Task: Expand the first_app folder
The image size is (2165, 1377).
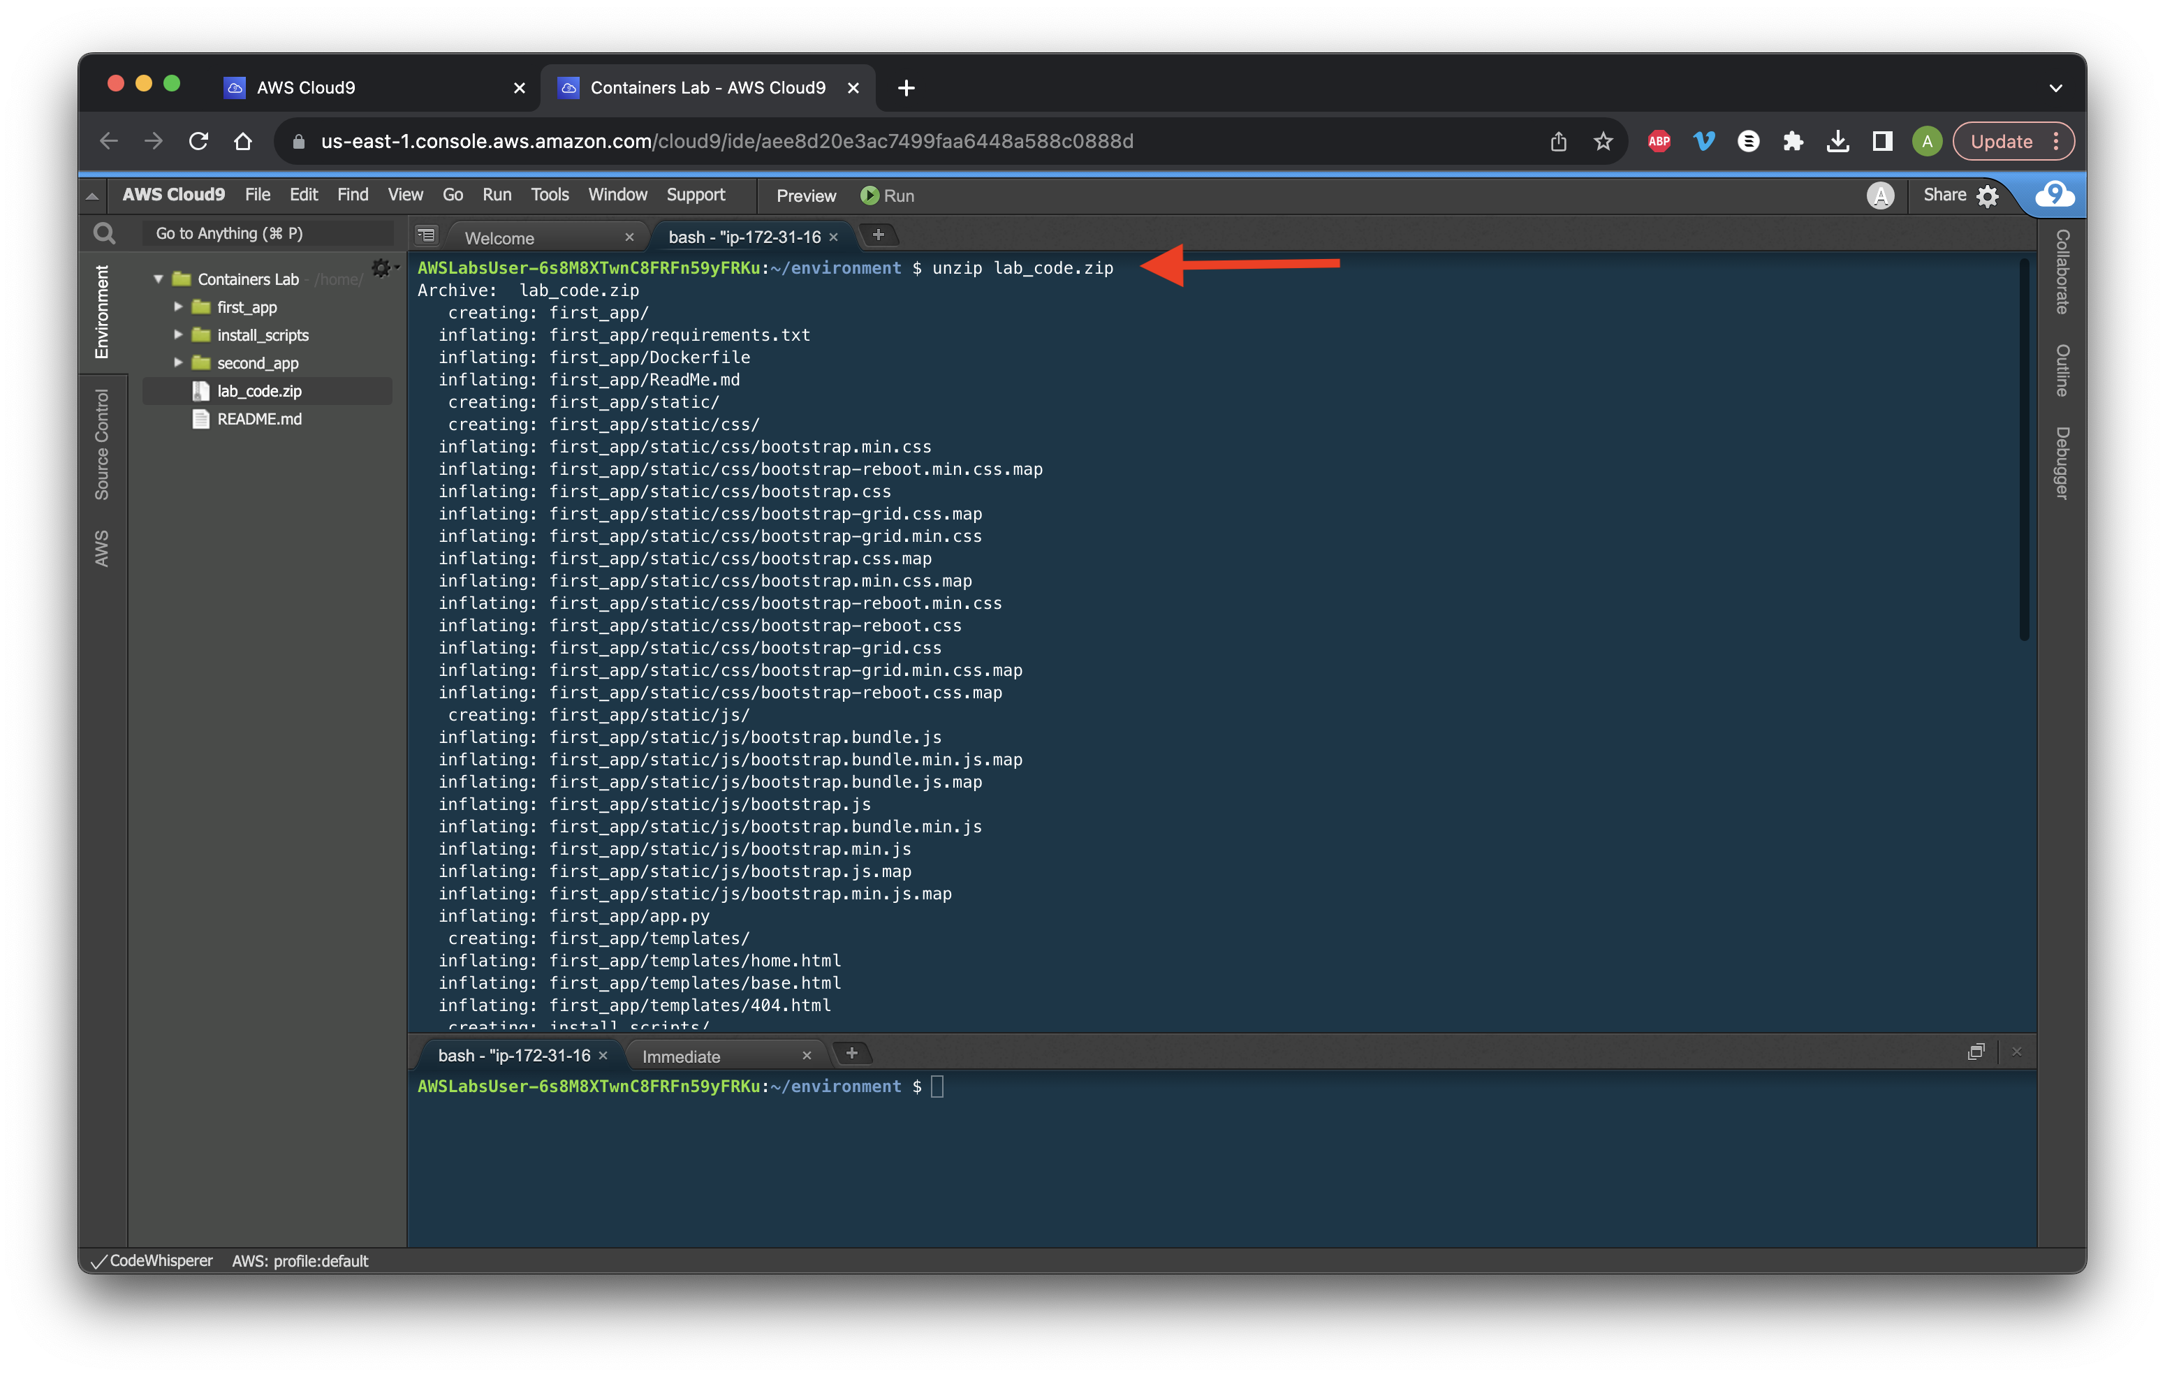Action: tap(178, 307)
